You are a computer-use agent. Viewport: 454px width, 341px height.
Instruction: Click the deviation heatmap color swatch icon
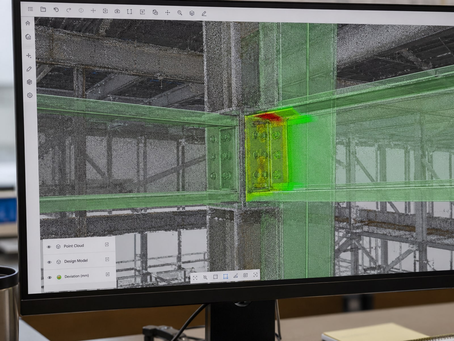59,277
